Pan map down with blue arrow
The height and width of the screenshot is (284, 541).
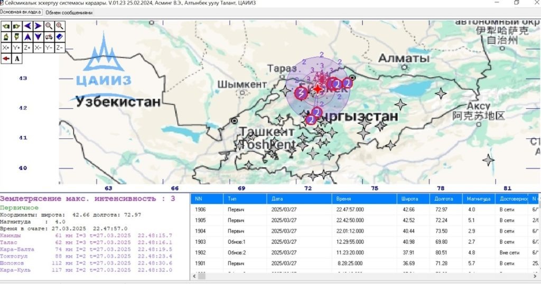pos(38,37)
